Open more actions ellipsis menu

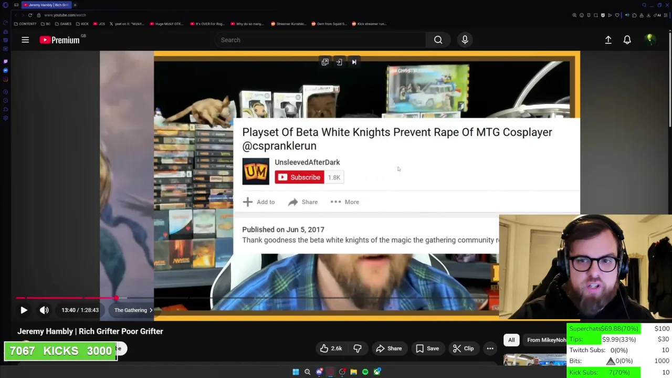[490, 349]
